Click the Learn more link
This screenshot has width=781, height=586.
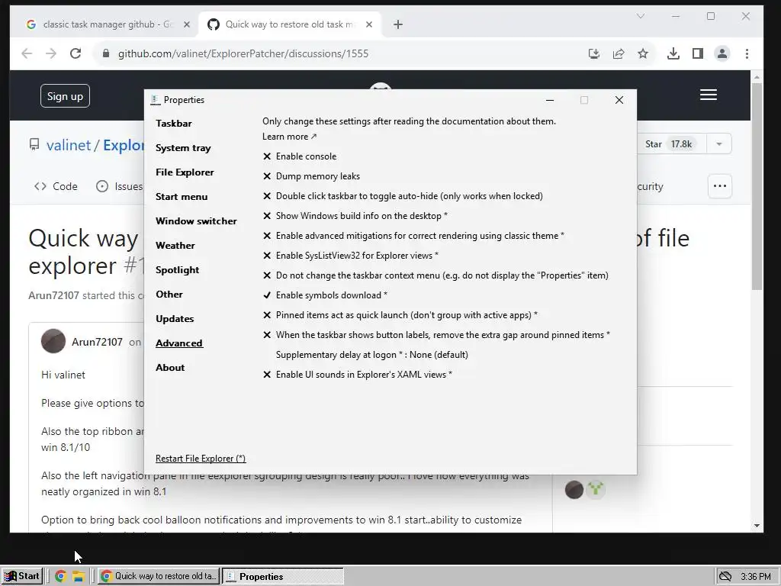(x=289, y=137)
